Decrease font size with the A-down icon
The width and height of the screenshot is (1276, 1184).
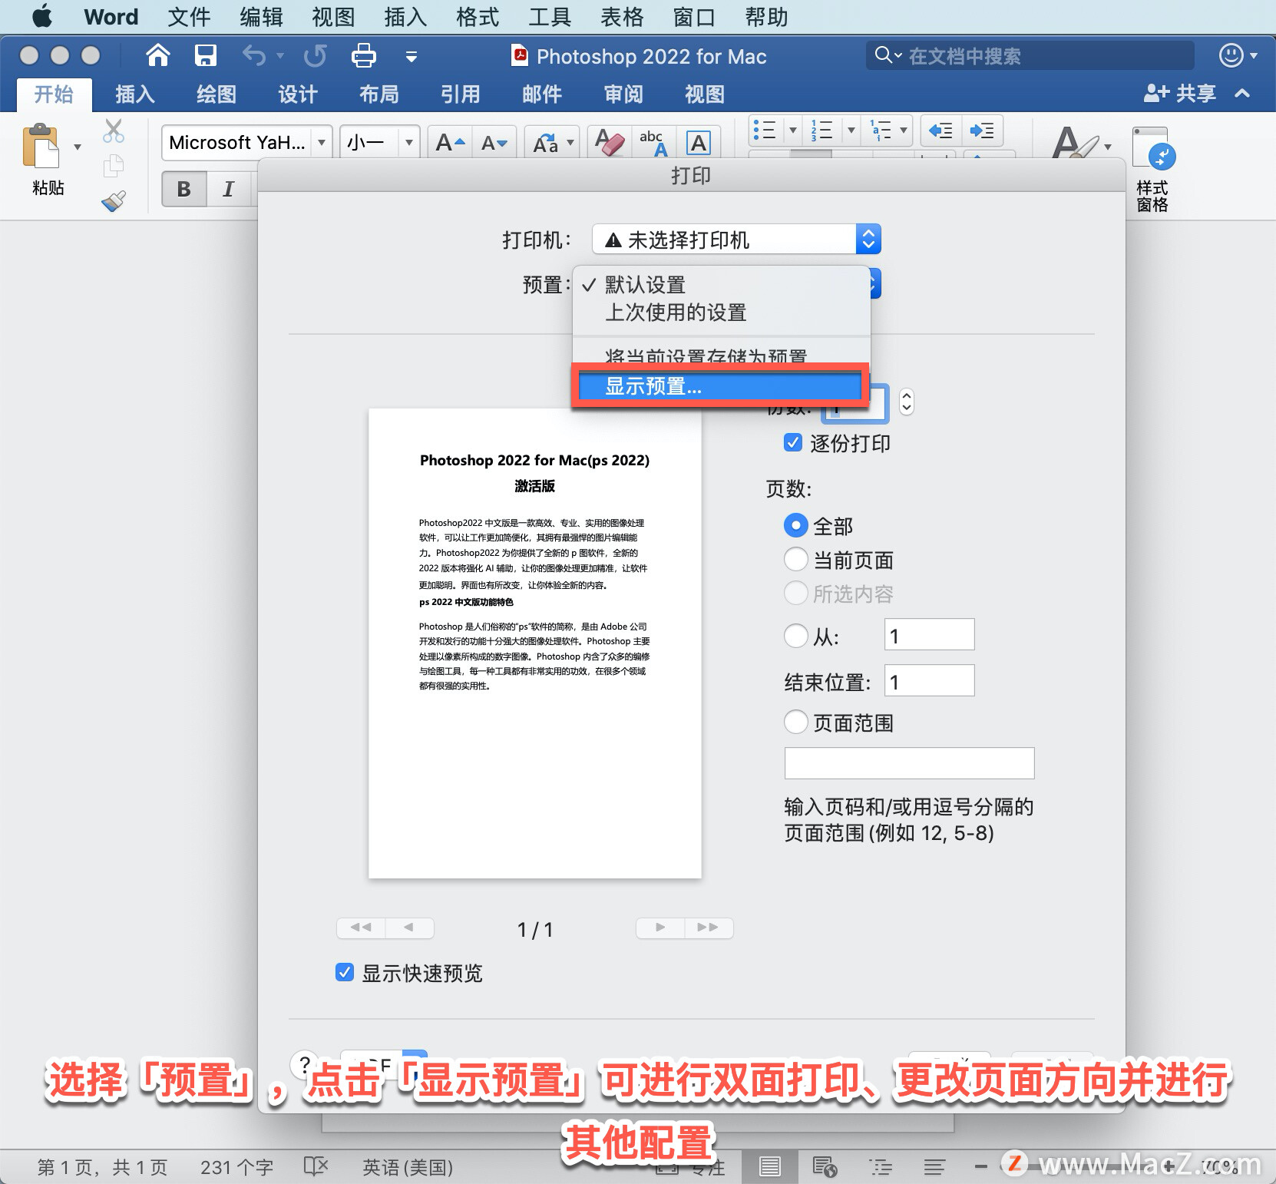(494, 143)
